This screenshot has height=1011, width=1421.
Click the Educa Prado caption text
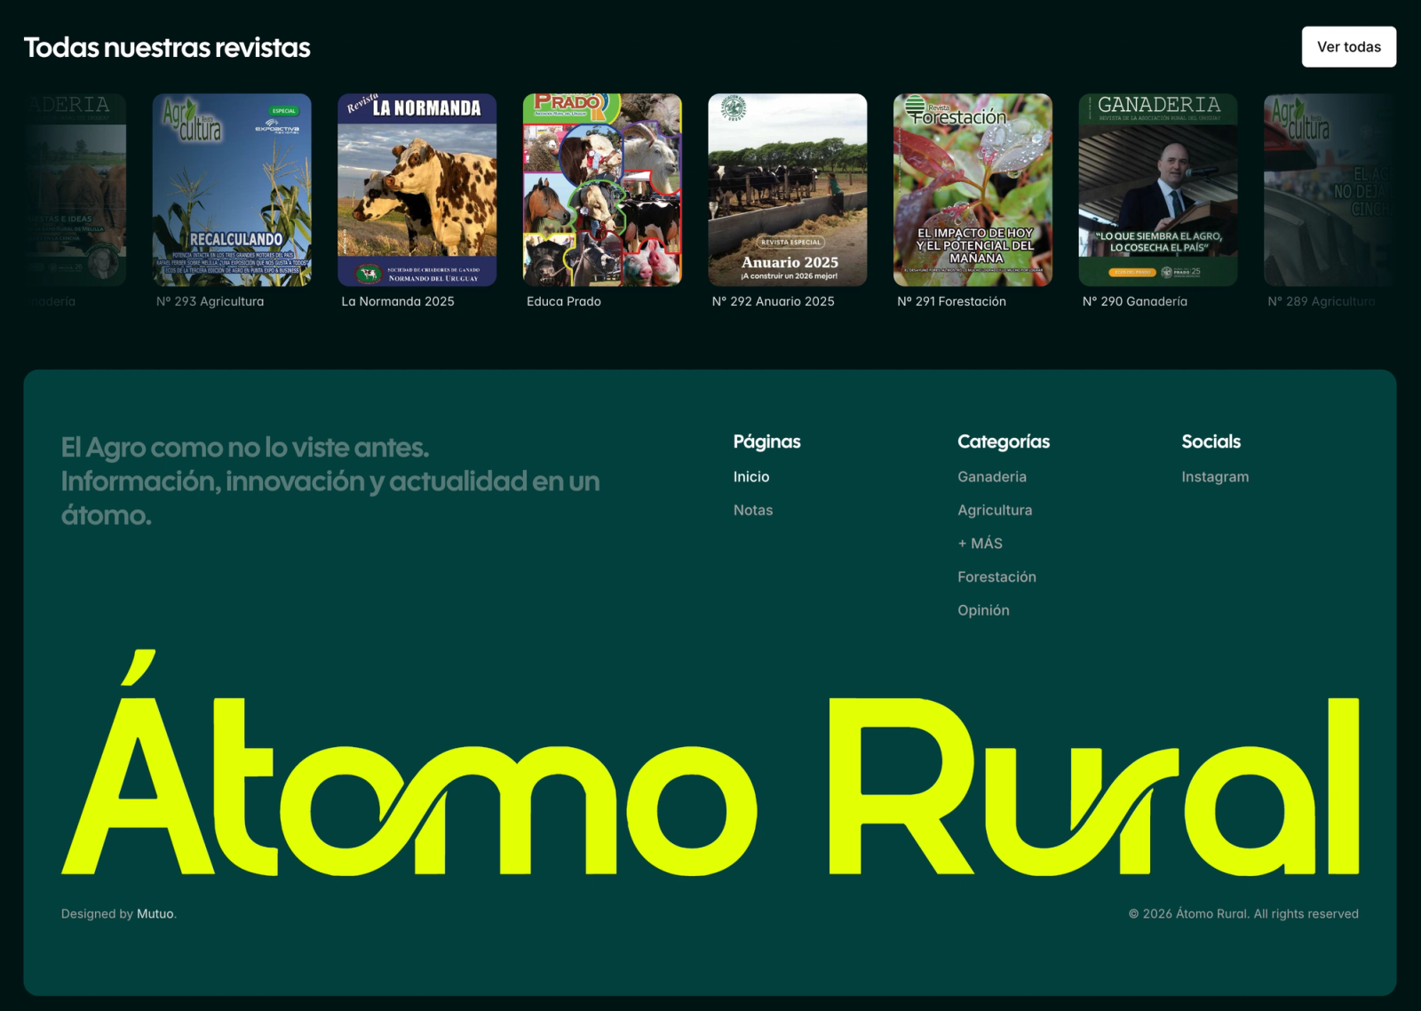(x=564, y=301)
